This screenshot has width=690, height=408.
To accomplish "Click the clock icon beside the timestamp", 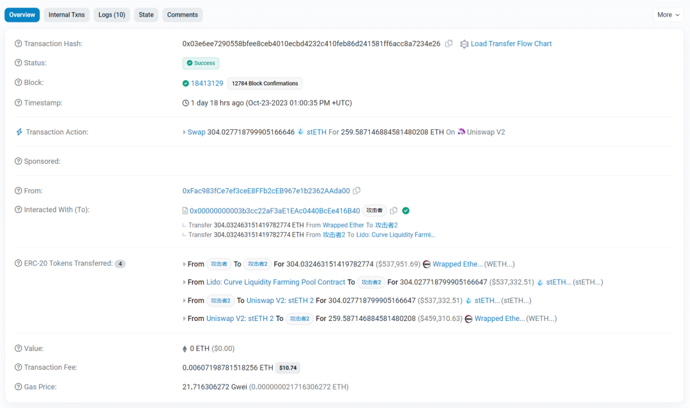I will click(186, 103).
